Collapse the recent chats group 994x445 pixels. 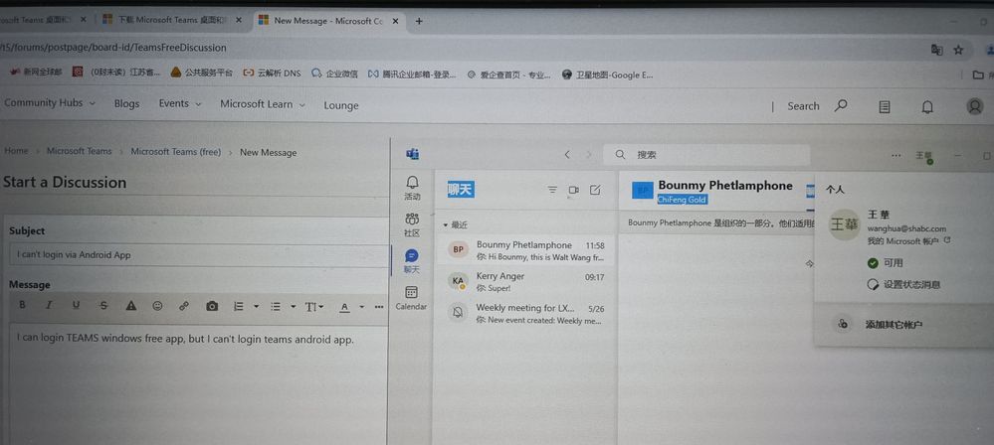[455, 224]
